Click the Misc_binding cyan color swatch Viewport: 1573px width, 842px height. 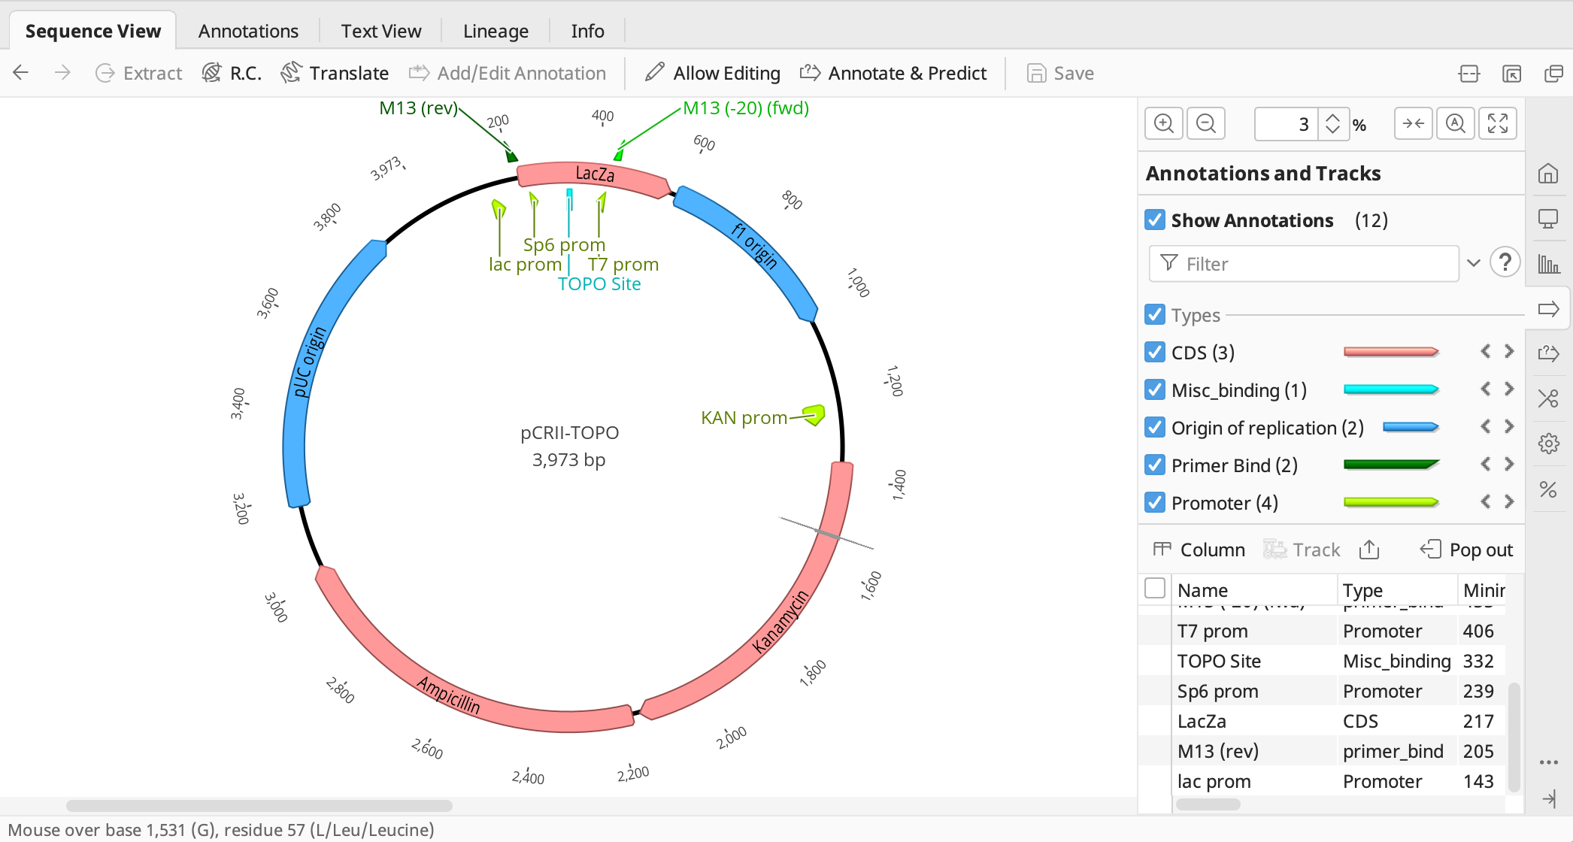(x=1391, y=390)
